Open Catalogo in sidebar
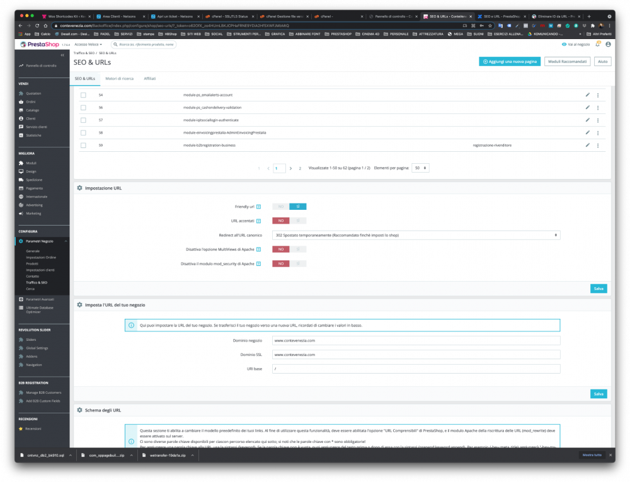 click(32, 110)
